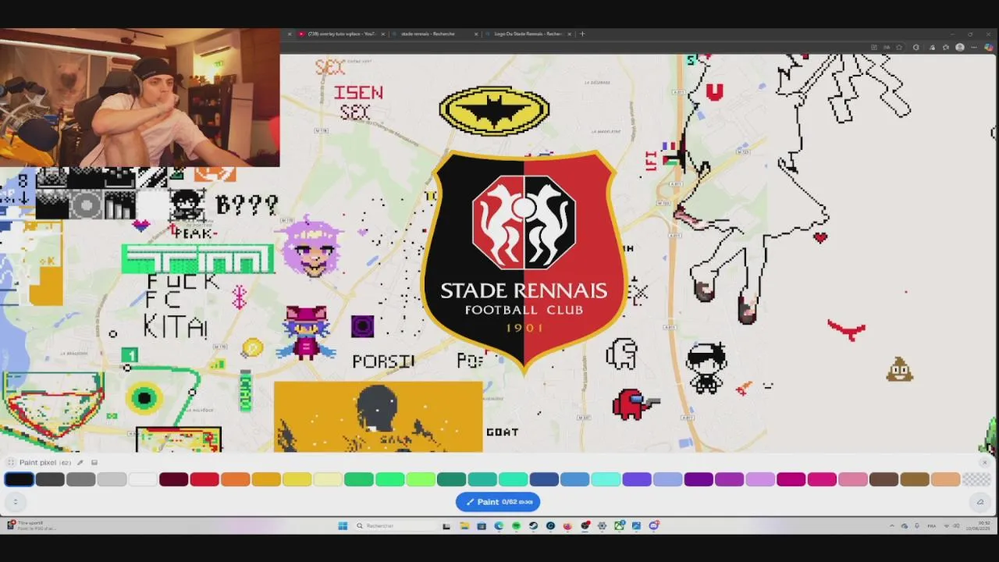This screenshot has height=562, width=999.
Task: Pick the dark gray color swatch
Action: click(50, 479)
